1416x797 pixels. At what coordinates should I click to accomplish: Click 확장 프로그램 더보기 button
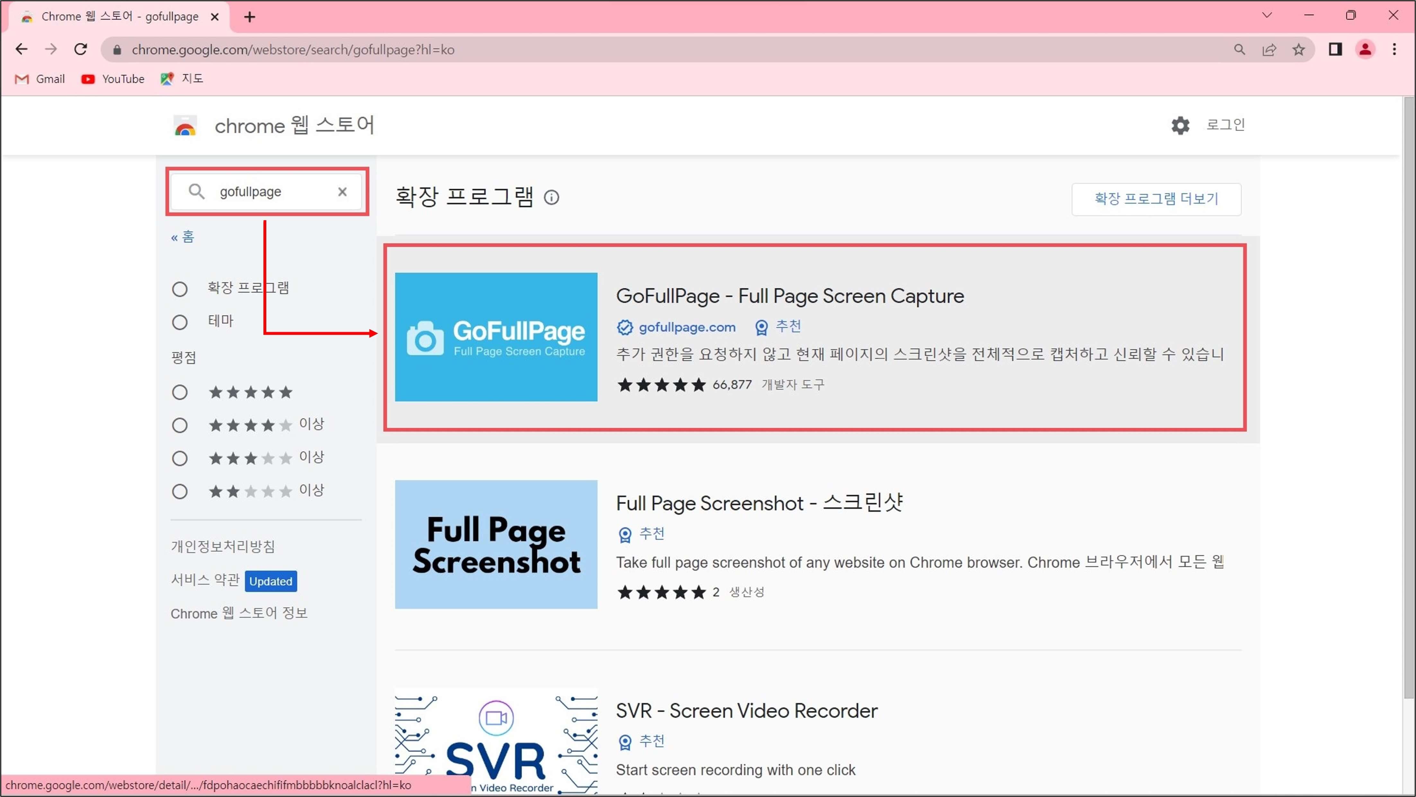pos(1156,199)
